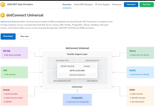Click the Oracle provider item
This screenshot has width=155, height=107.
point(11,94)
